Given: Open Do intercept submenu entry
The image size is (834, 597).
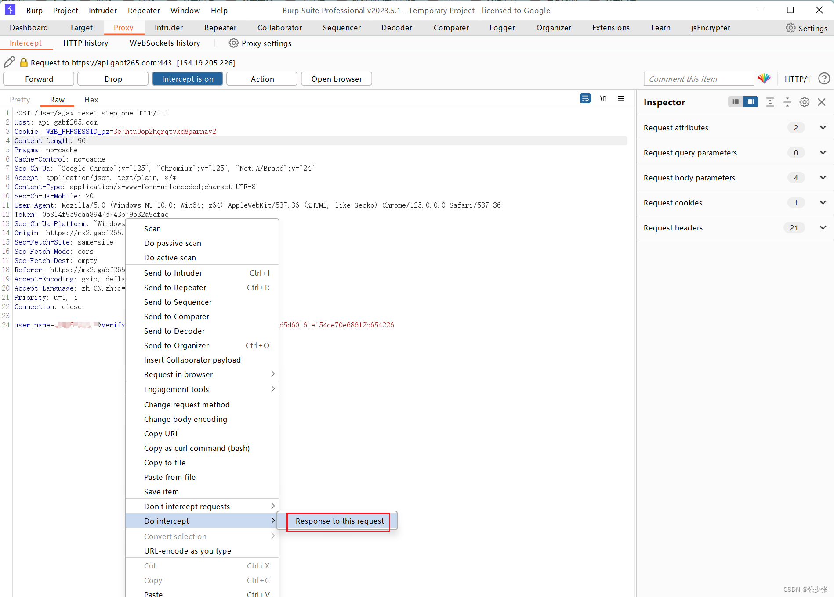Looking at the screenshot, I should point(202,521).
